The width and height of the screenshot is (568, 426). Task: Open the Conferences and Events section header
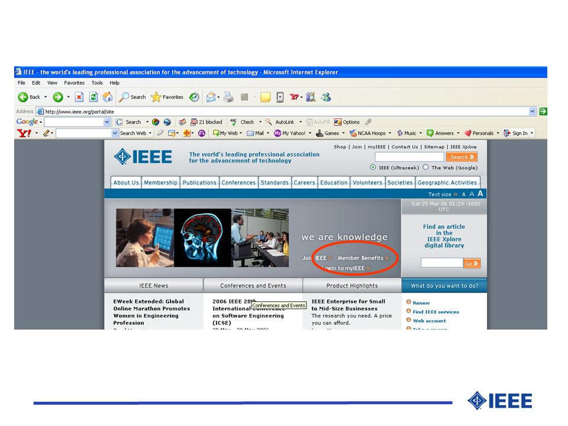click(x=253, y=285)
